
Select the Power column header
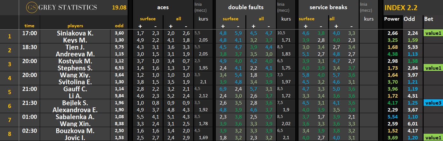(x=392, y=19)
